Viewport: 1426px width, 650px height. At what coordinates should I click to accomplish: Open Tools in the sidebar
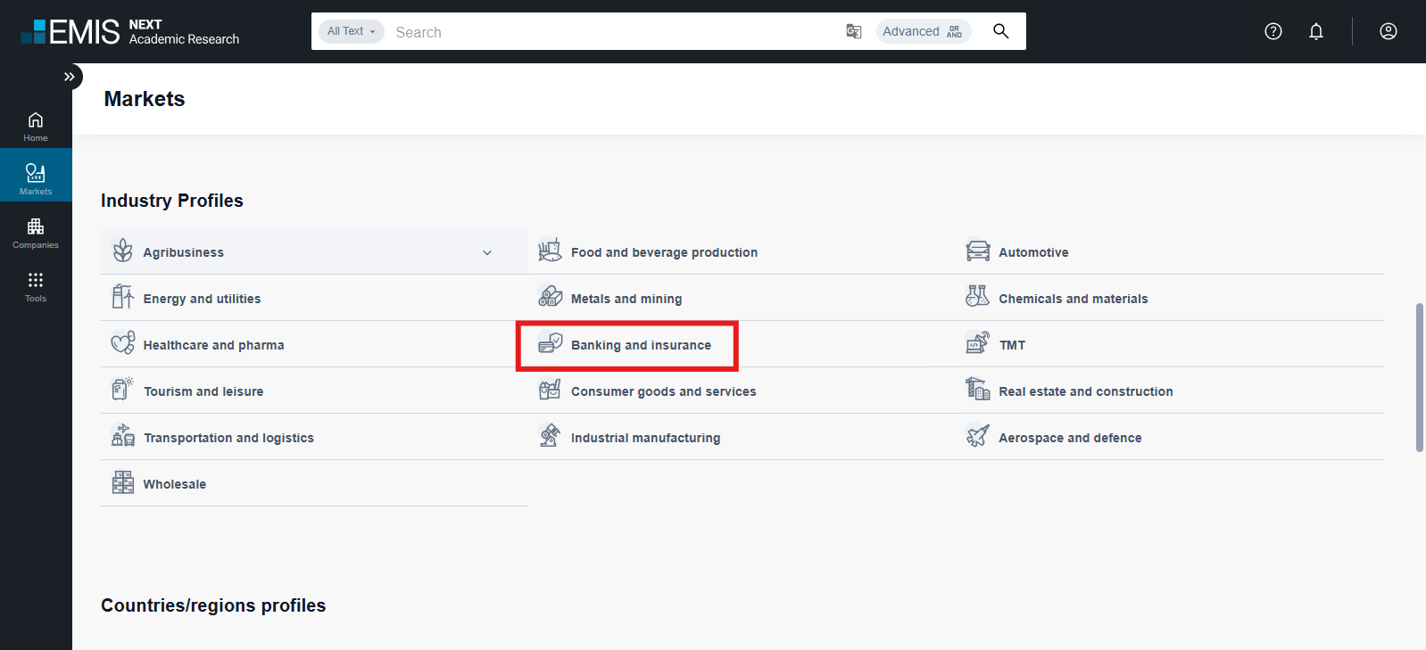click(x=36, y=286)
